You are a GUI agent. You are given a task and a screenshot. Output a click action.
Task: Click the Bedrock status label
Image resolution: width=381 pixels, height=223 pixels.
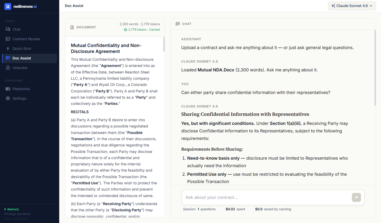click(13, 209)
